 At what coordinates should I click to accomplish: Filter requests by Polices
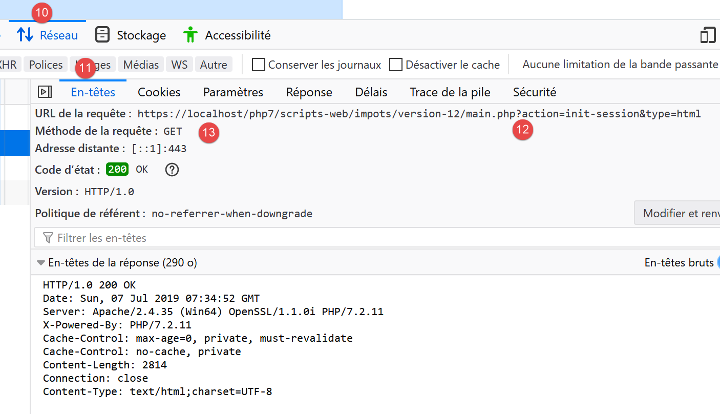coord(46,65)
